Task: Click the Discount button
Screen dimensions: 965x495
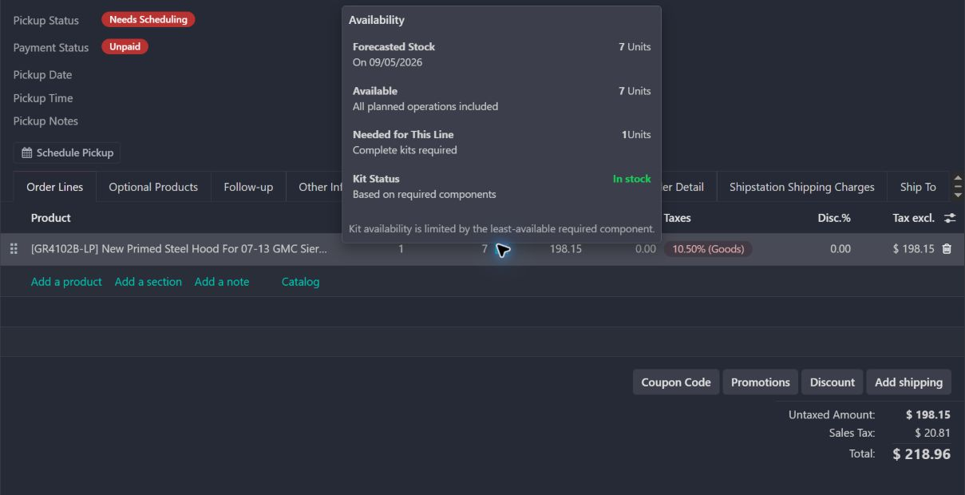Action: (x=833, y=382)
